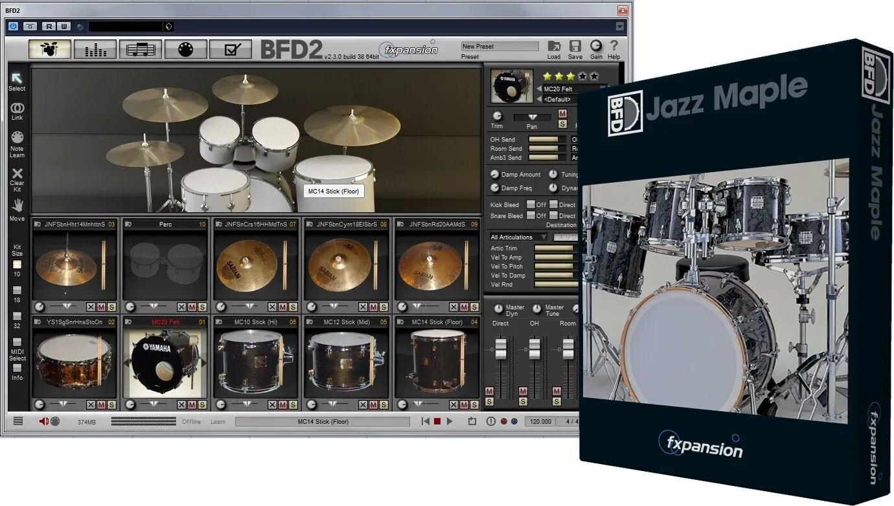
Task: Click the host R automation button
Action: 49,27
